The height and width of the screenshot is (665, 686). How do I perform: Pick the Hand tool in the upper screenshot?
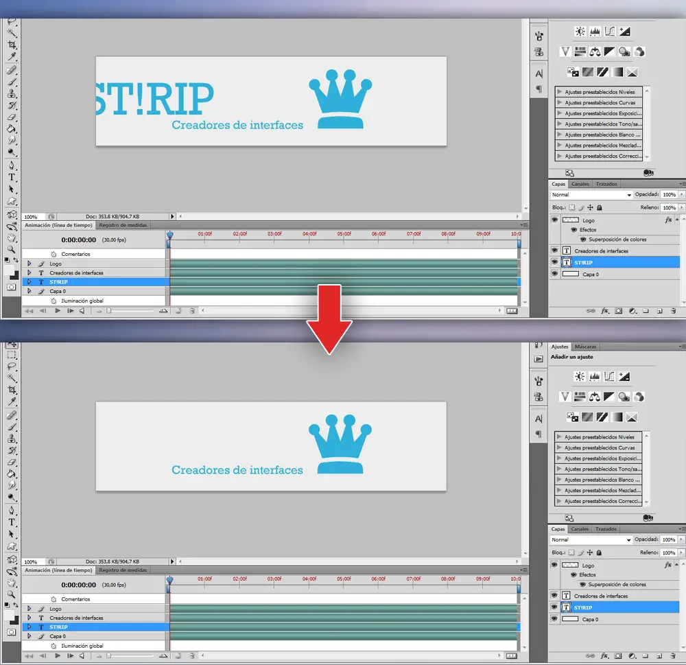tap(12, 238)
